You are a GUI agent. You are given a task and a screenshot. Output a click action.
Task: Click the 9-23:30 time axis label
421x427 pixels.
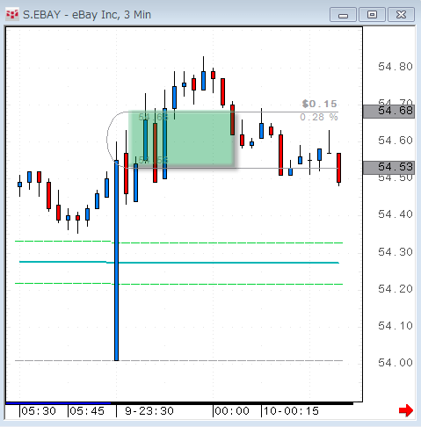[x=149, y=411]
